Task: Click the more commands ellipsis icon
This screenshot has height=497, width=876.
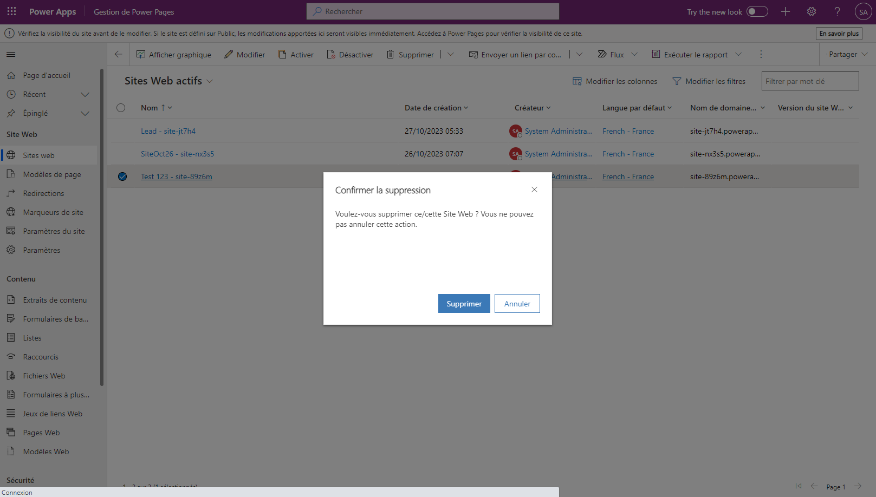Action: coord(761,54)
